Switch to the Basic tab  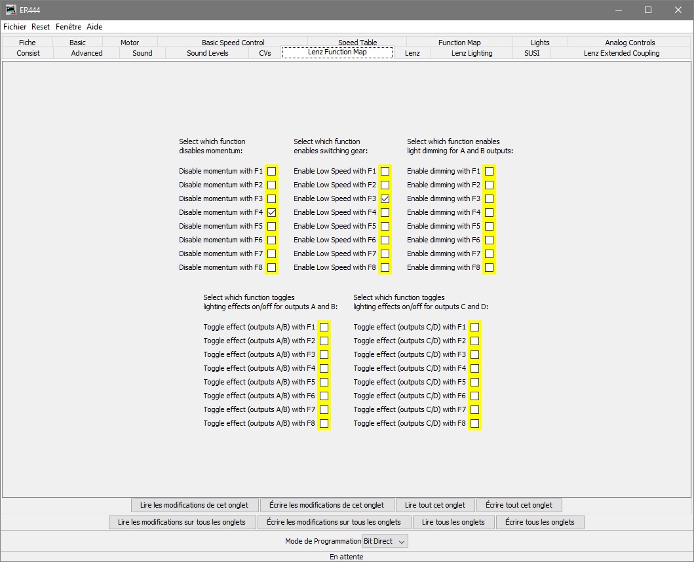click(77, 43)
